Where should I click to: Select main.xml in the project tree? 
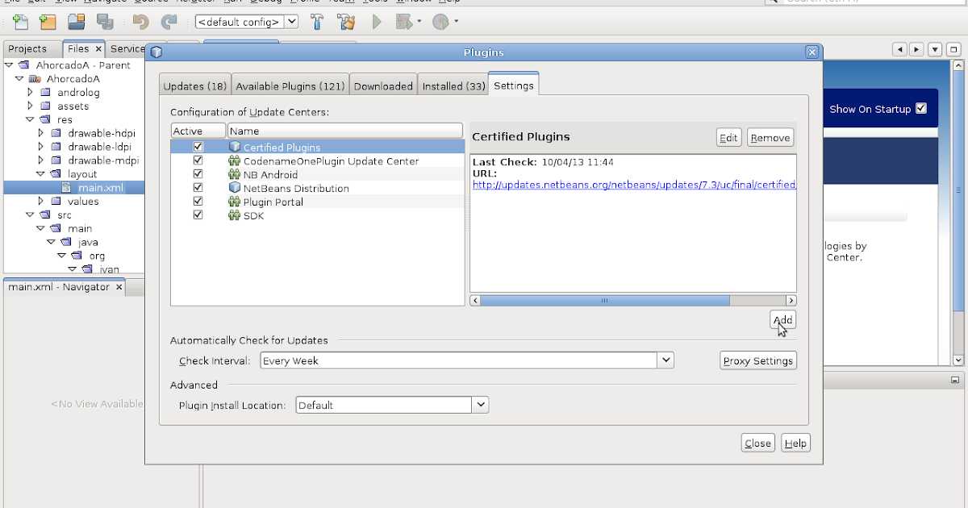click(x=102, y=187)
